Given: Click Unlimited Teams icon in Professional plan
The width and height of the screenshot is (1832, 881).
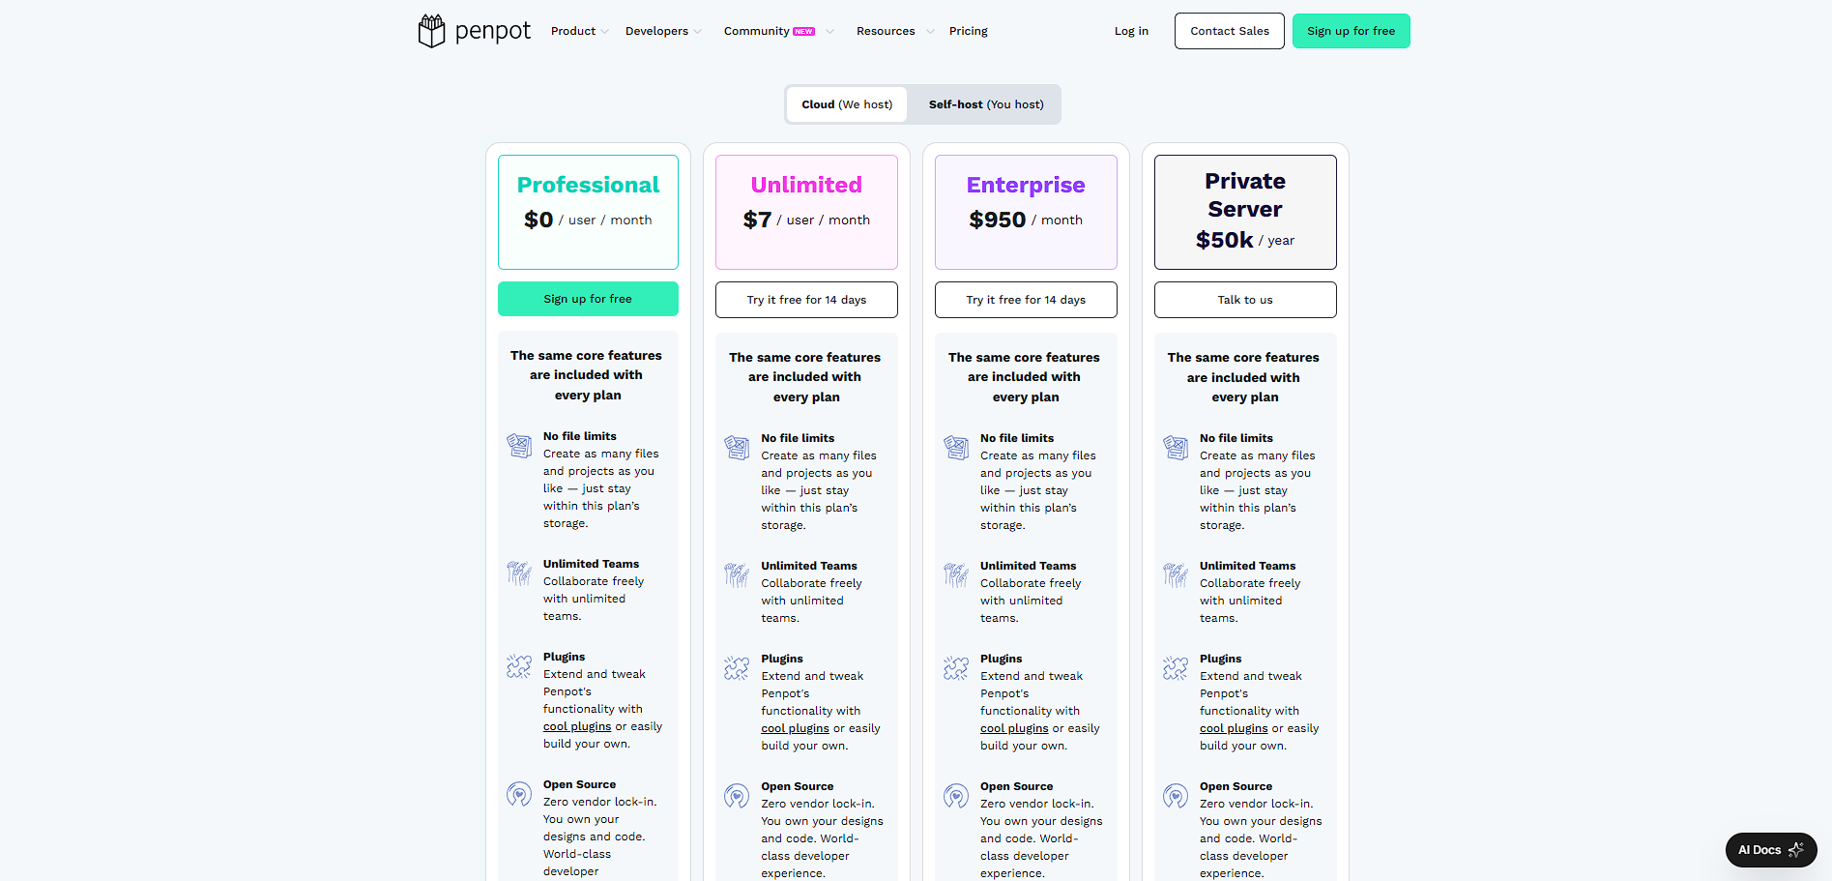Looking at the screenshot, I should click(x=519, y=573).
